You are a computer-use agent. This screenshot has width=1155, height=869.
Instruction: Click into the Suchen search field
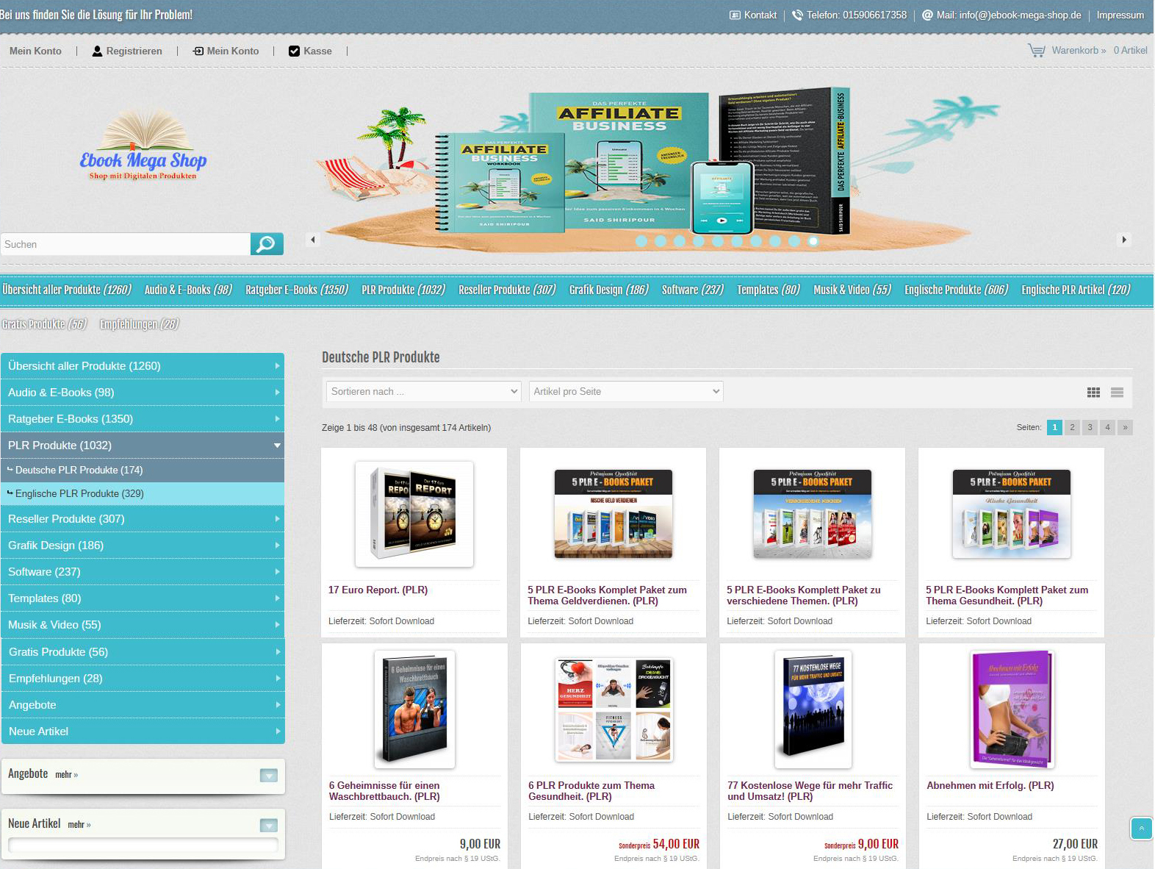[x=126, y=244]
